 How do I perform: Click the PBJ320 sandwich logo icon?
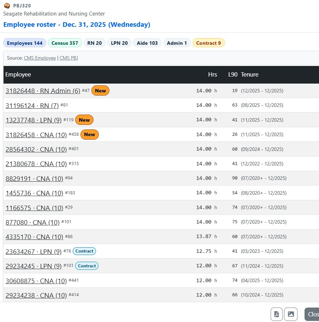tap(7, 6)
